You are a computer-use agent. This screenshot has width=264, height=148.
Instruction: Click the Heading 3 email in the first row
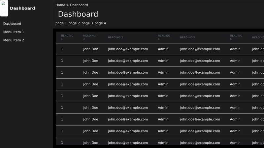point(128,49)
